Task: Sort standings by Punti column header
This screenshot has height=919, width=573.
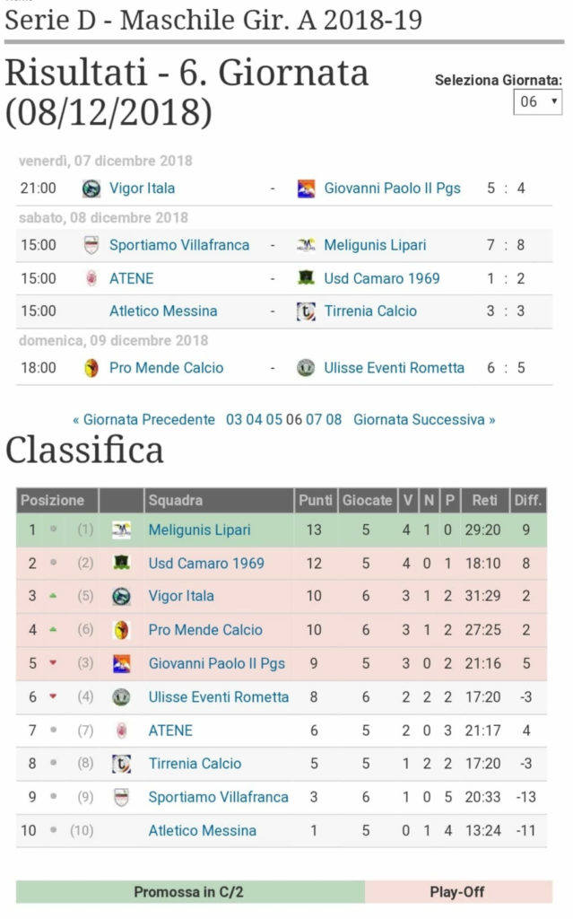Action: 316,501
